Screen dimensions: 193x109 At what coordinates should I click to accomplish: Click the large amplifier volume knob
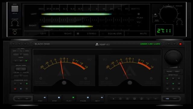click(x=169, y=13)
